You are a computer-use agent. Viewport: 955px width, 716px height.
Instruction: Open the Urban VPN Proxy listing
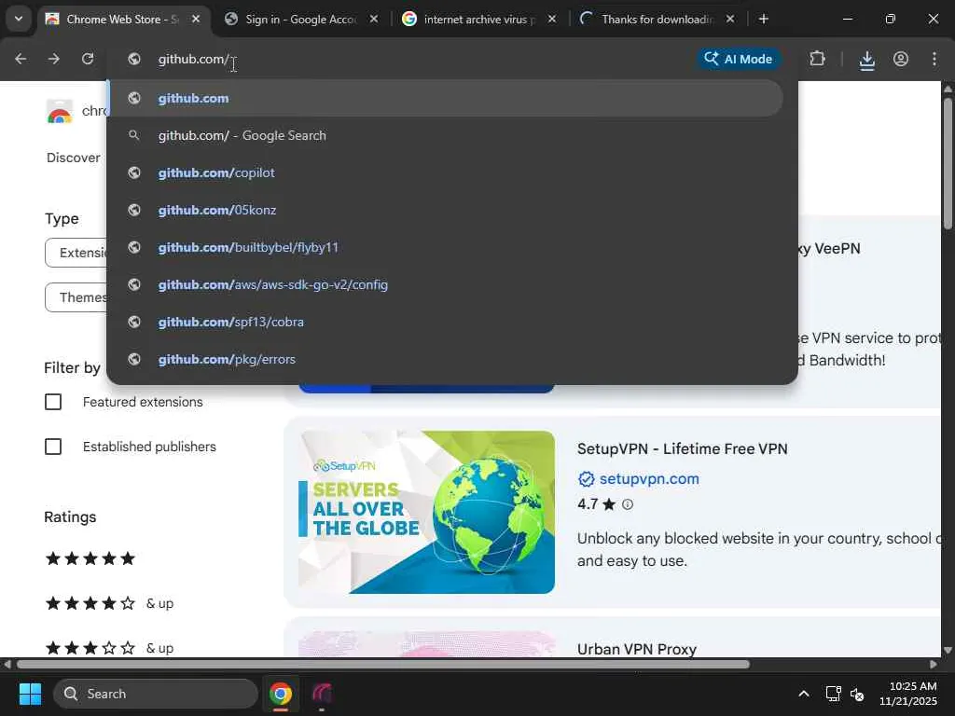coord(636,649)
